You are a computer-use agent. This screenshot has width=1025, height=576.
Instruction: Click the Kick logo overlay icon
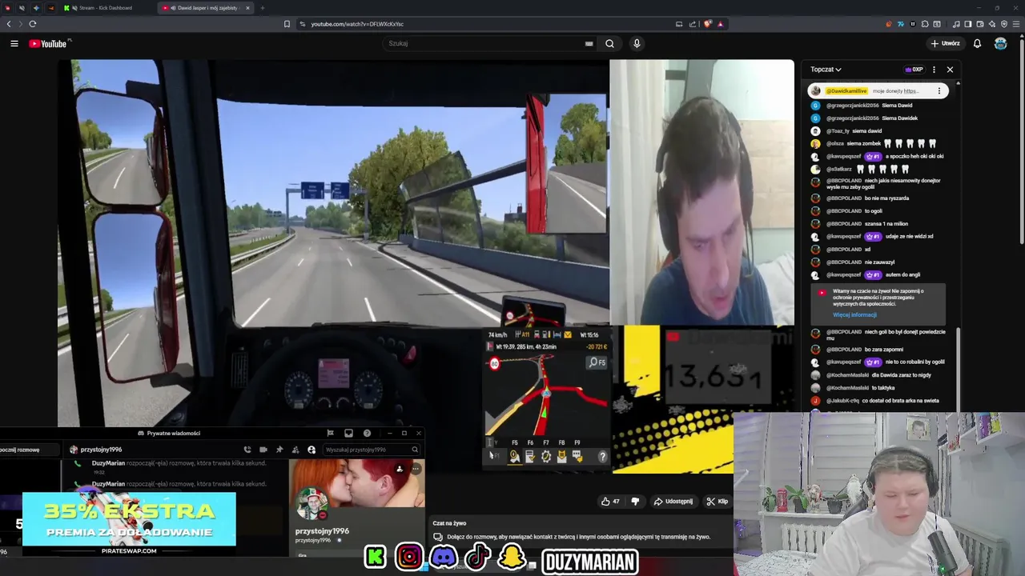click(376, 557)
